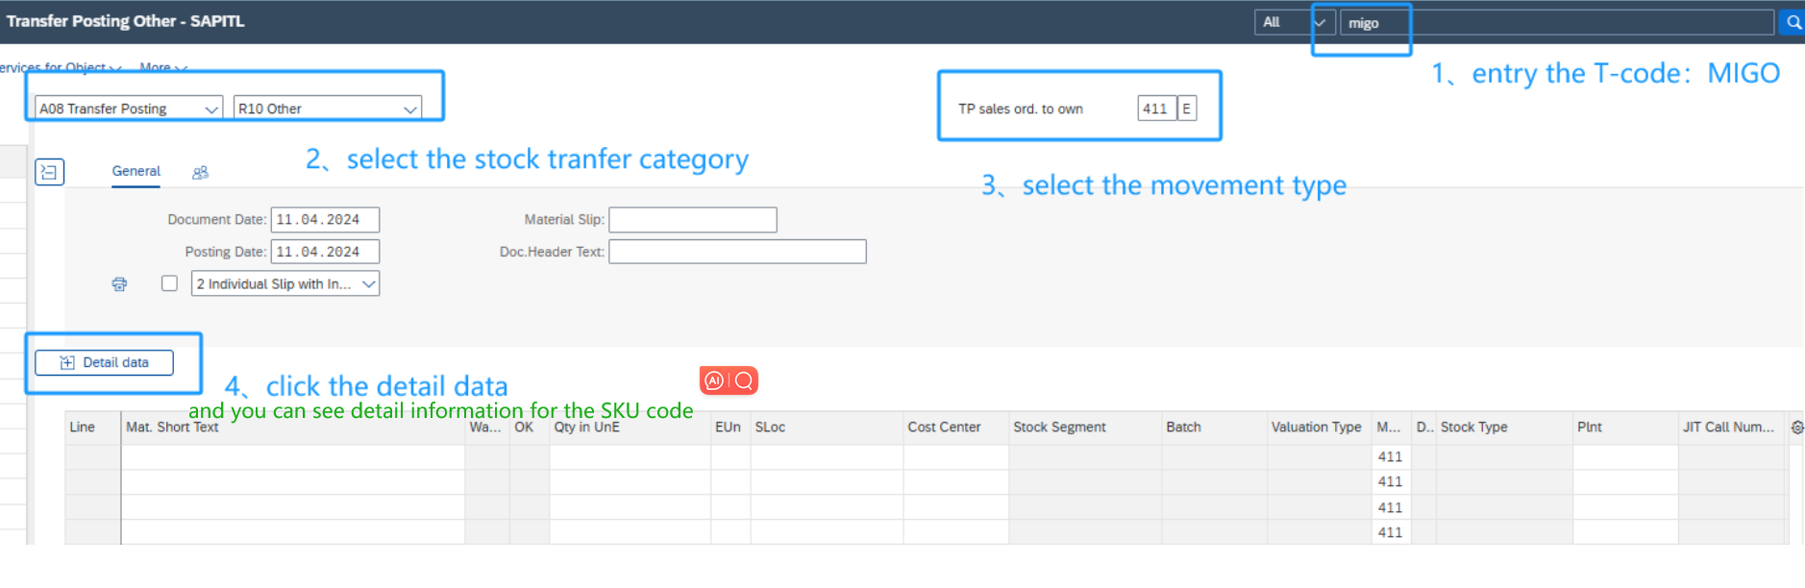Click the red AI assistant icon
This screenshot has width=1805, height=588.
pyautogui.click(x=714, y=381)
